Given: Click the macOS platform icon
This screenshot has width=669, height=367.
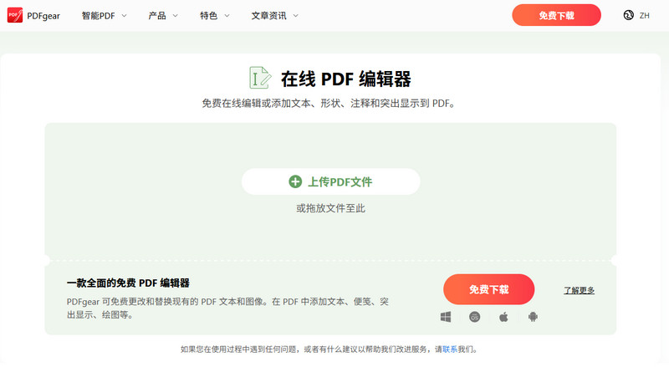Looking at the screenshot, I should coord(474,317).
